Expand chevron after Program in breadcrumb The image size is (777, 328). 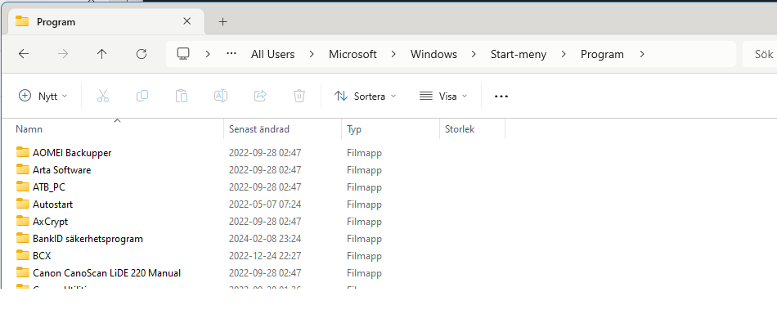pyautogui.click(x=642, y=55)
